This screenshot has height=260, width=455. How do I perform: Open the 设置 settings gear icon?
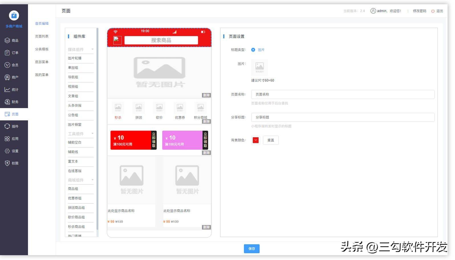[x=7, y=151]
